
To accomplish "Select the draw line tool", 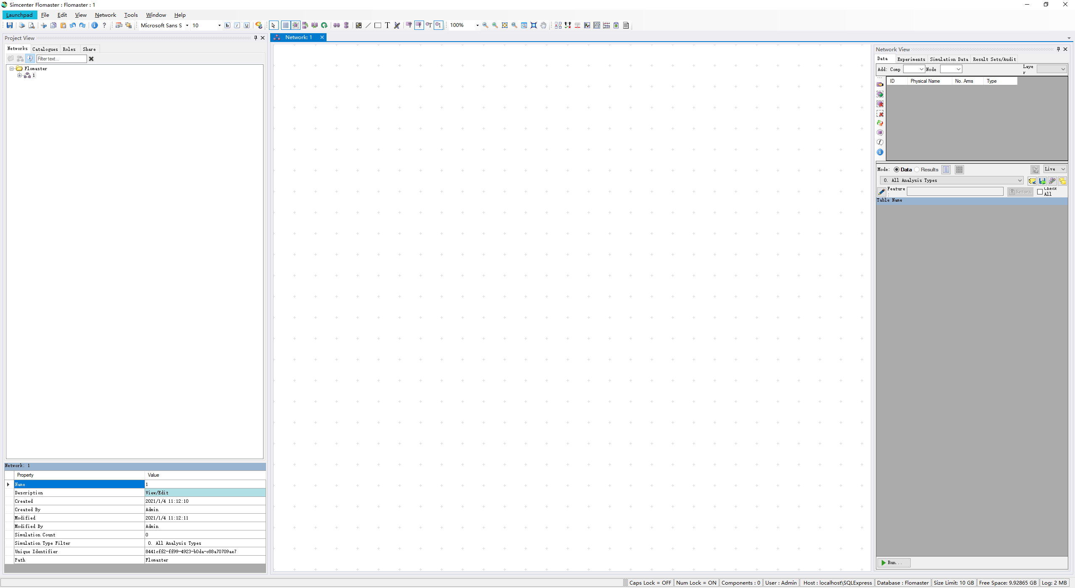I will 368,25.
